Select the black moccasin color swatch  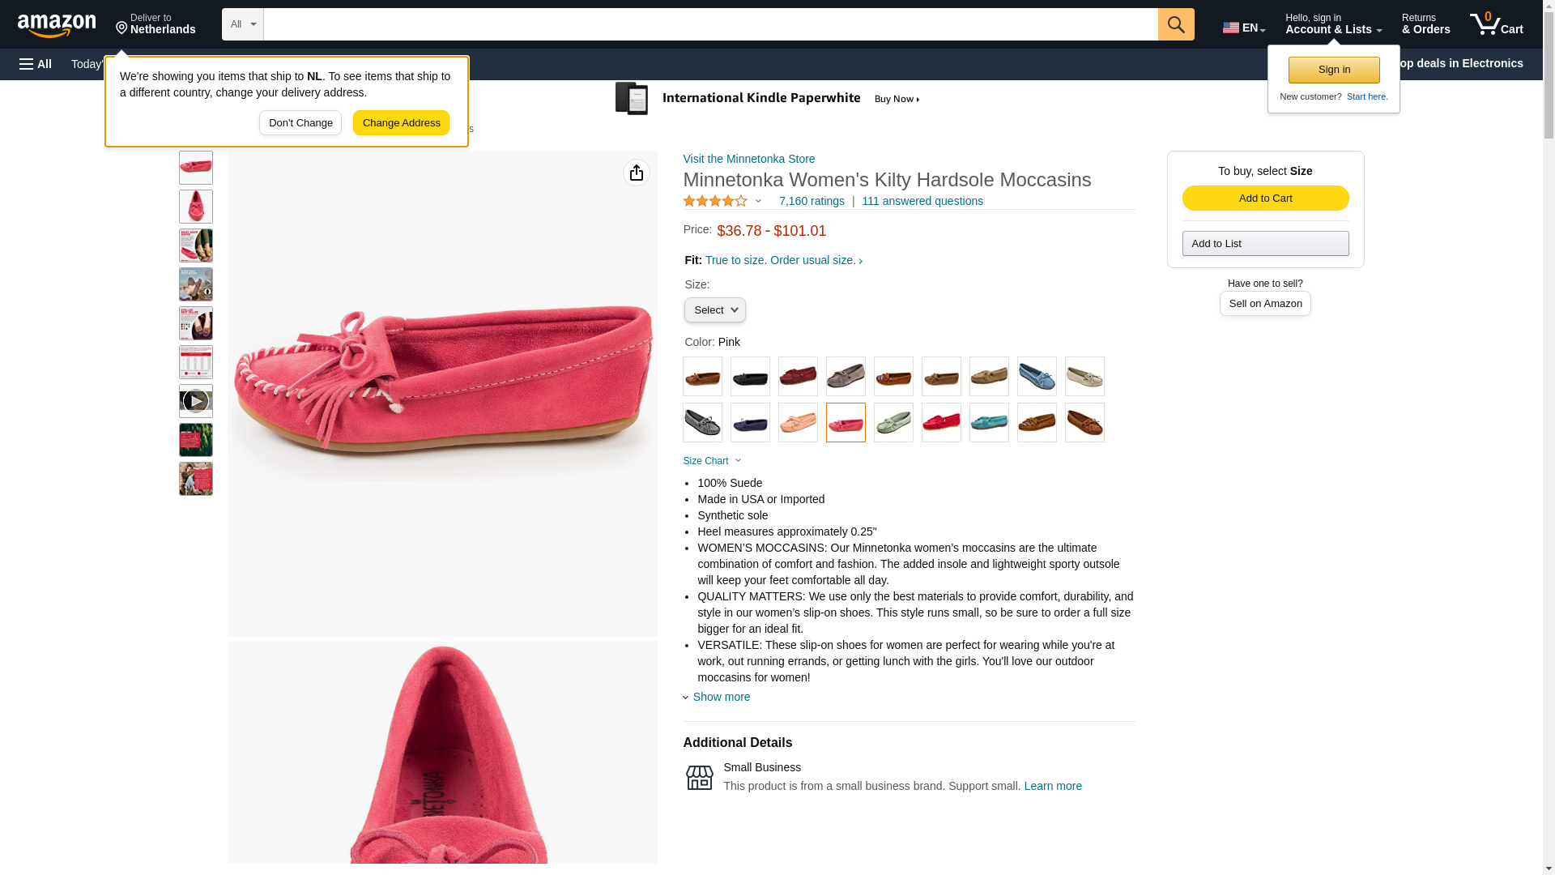750,376
